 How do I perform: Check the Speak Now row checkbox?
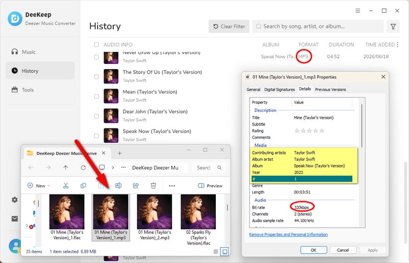click(96, 136)
